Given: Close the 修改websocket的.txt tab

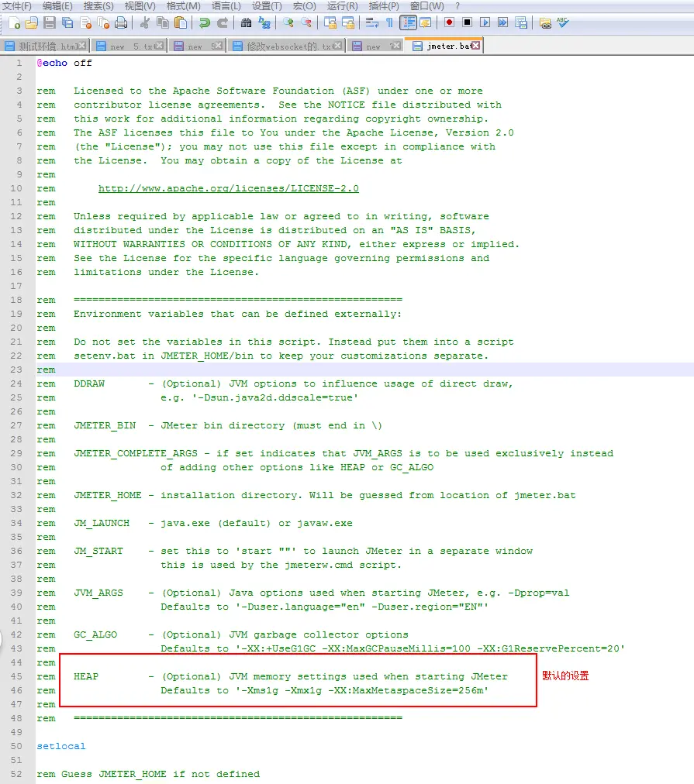Looking at the screenshot, I should coord(338,46).
